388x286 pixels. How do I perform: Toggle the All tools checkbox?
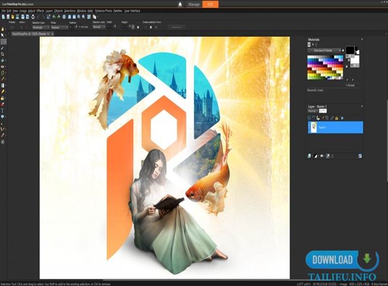coord(346,85)
